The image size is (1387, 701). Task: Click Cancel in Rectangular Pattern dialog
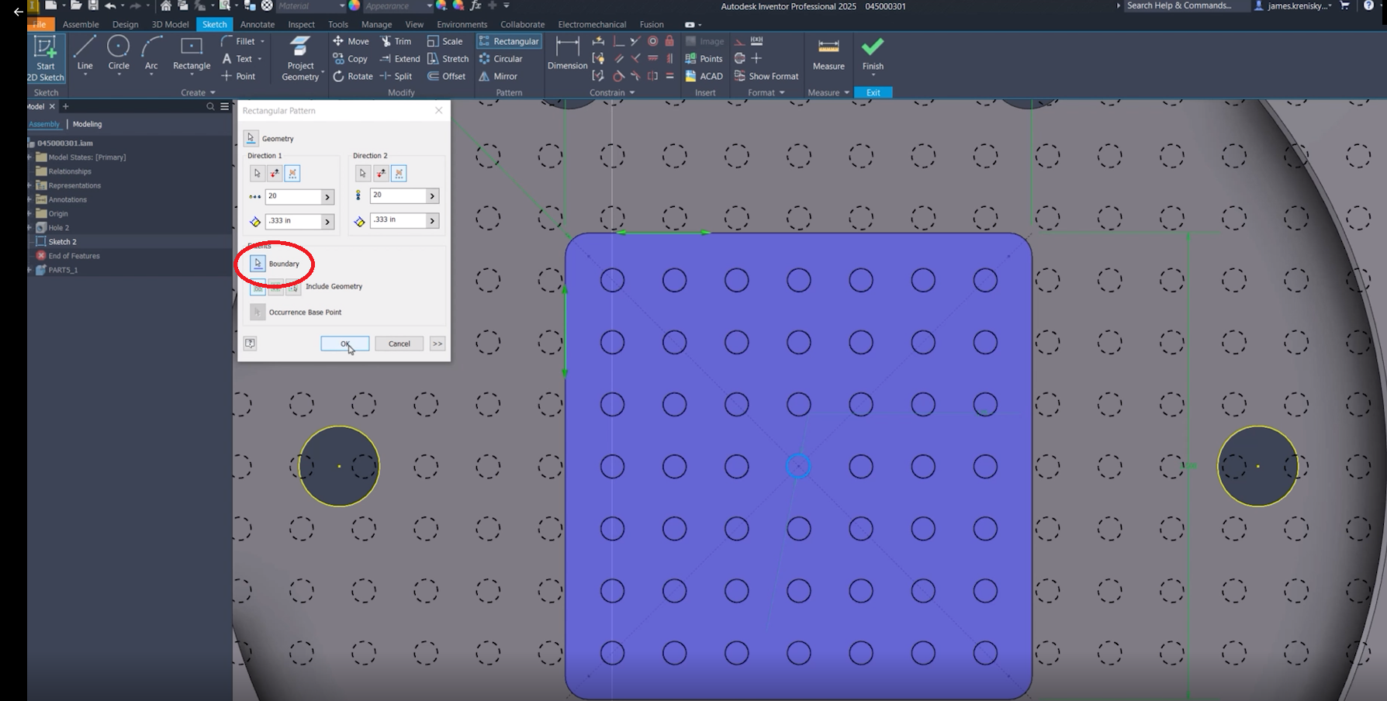[399, 344]
